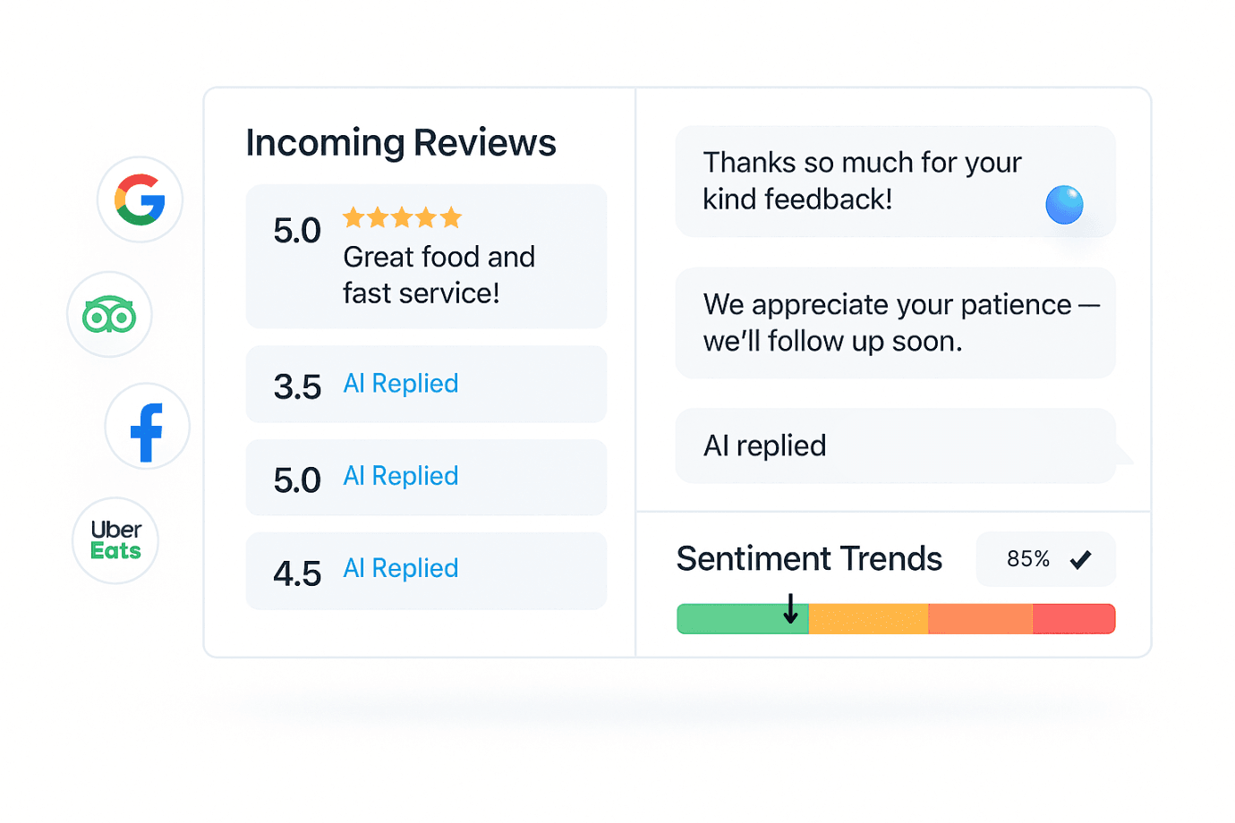This screenshot has height=823, width=1235.
Task: Click the "Thanks so much" reply bubble
Action: 895,182
